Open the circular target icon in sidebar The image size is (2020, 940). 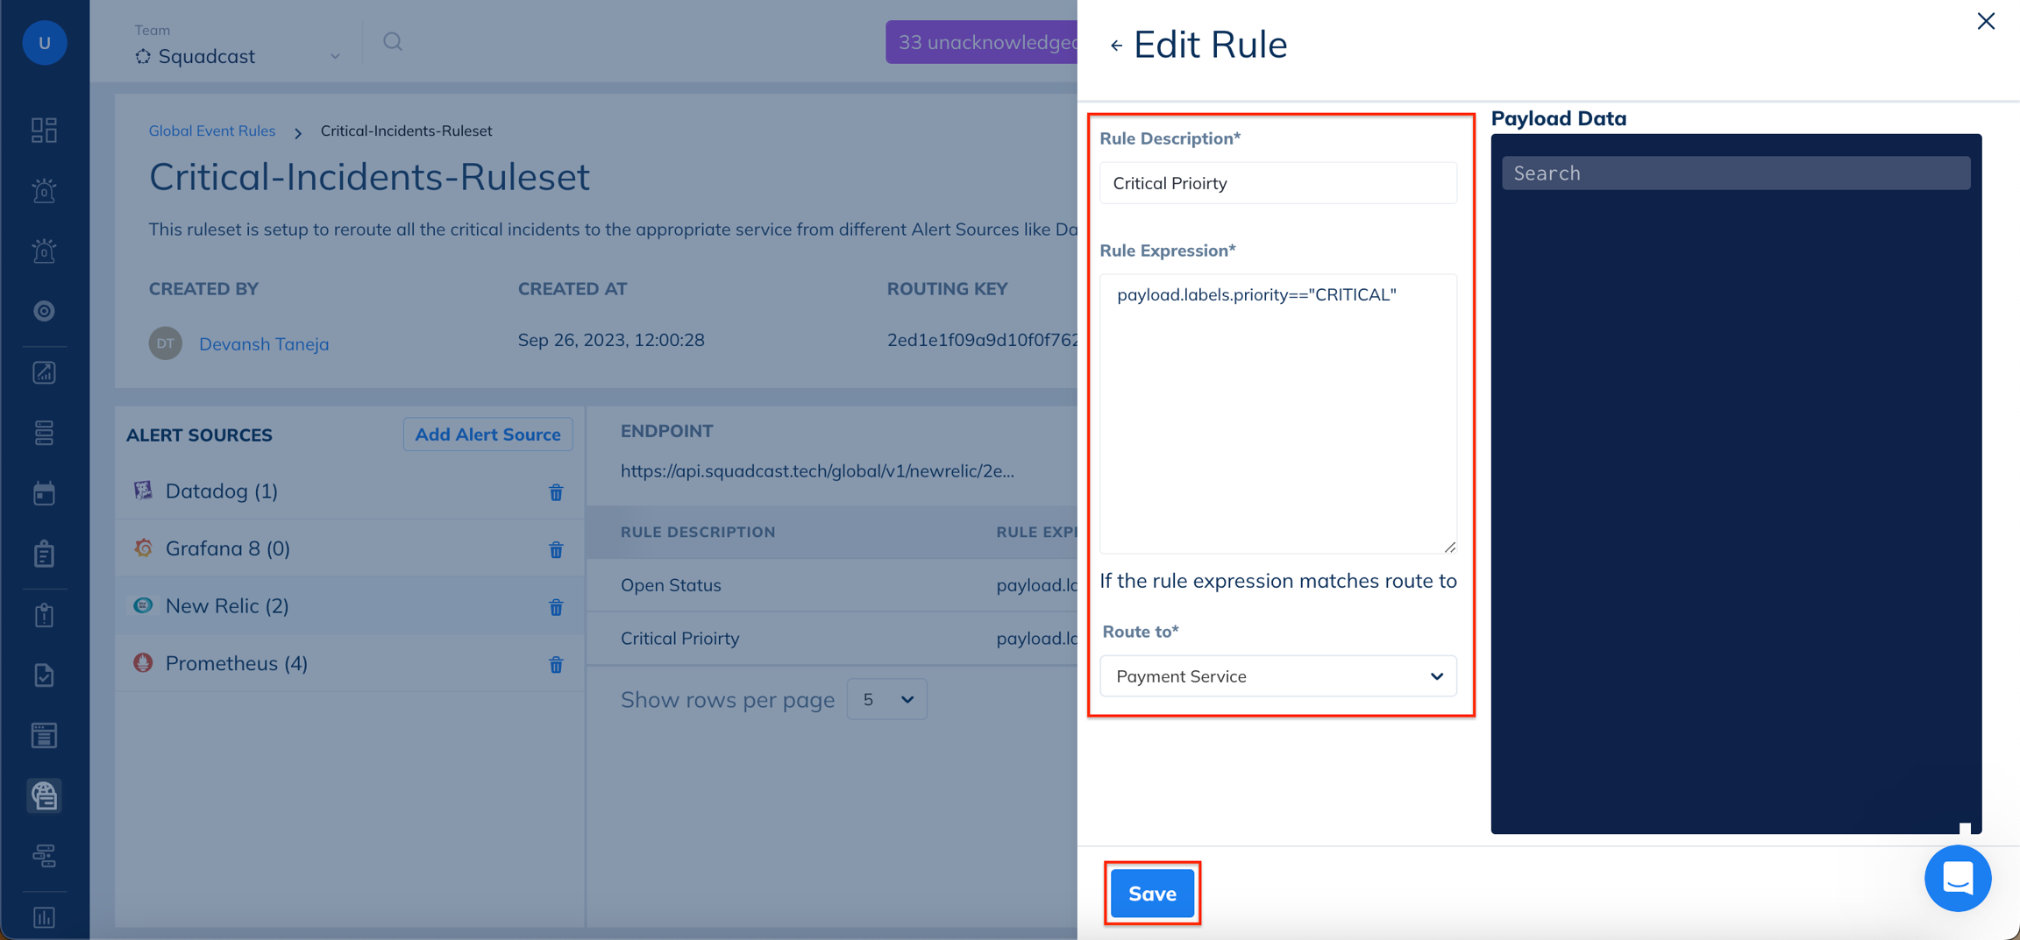pos(44,311)
